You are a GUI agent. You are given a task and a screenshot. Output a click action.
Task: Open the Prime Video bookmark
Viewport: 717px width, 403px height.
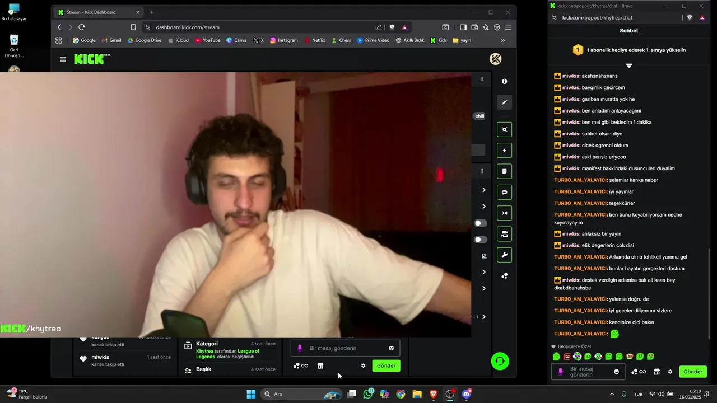pos(373,40)
